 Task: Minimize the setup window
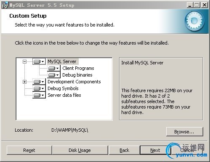point(190,5)
